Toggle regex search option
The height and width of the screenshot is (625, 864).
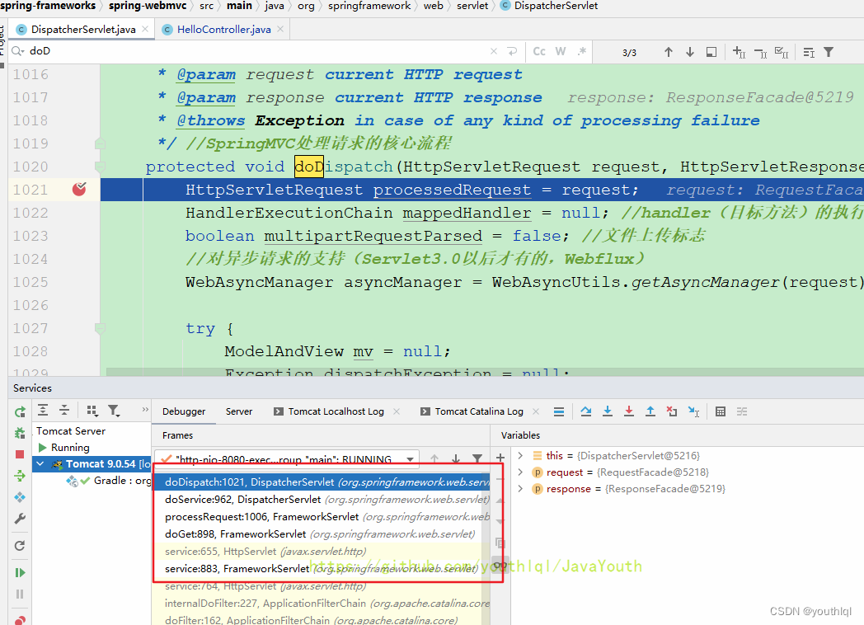[581, 51]
